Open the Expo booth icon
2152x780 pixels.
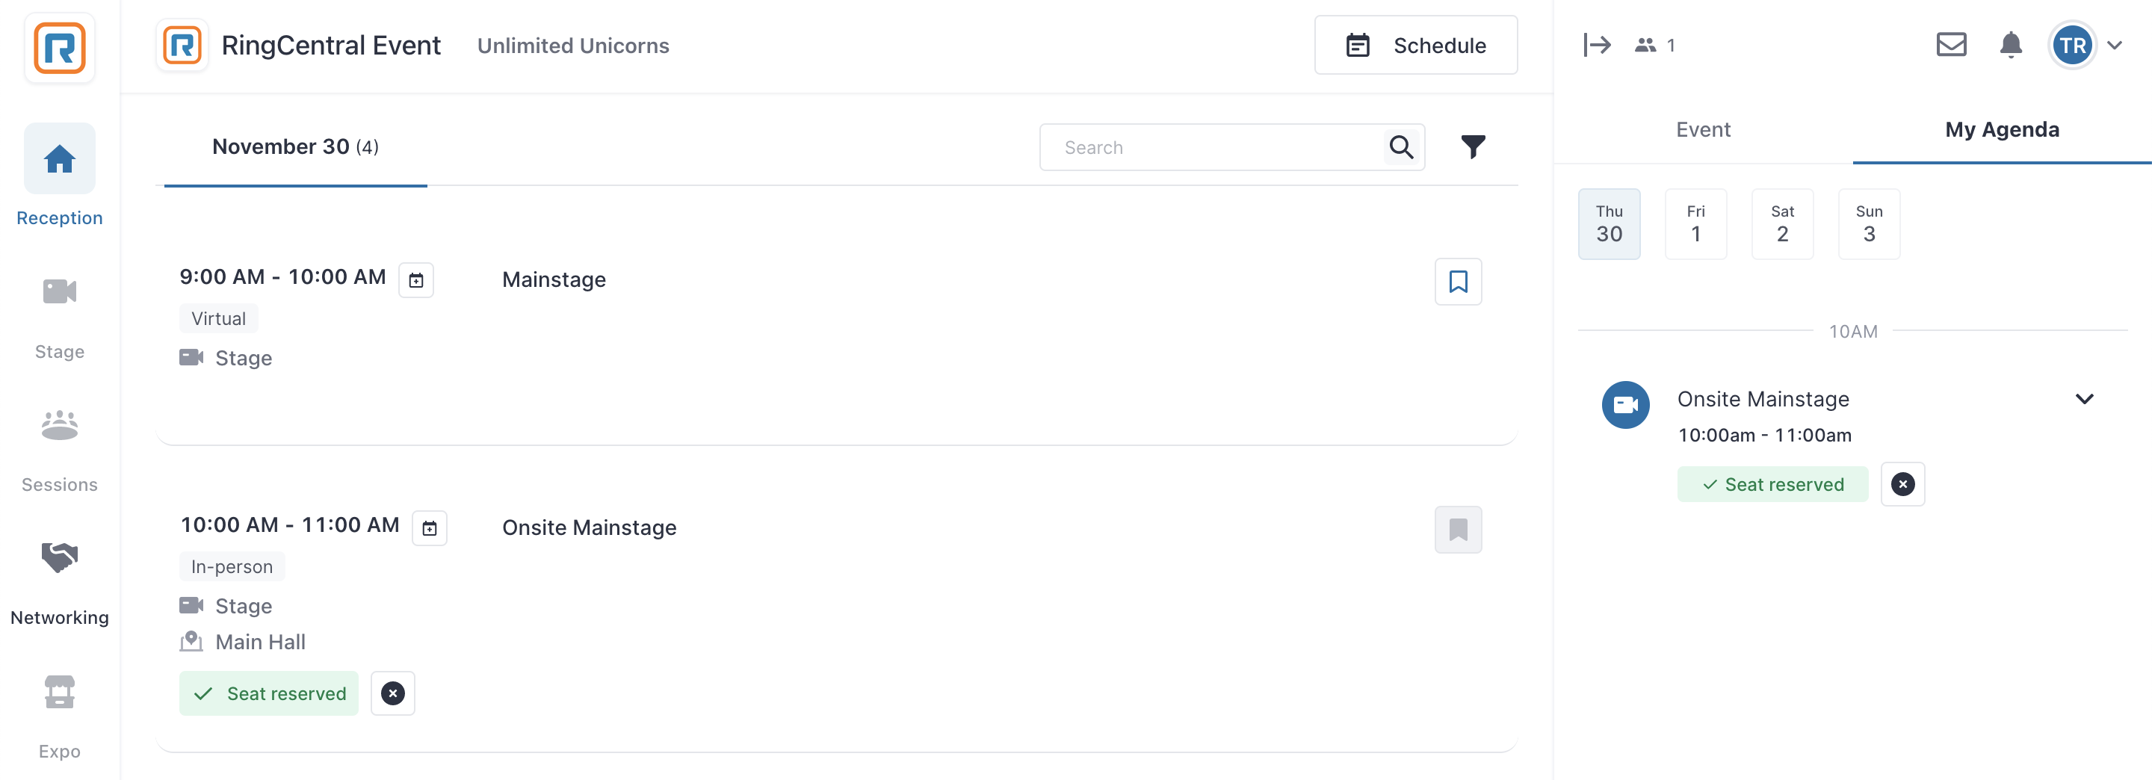pos(59,693)
